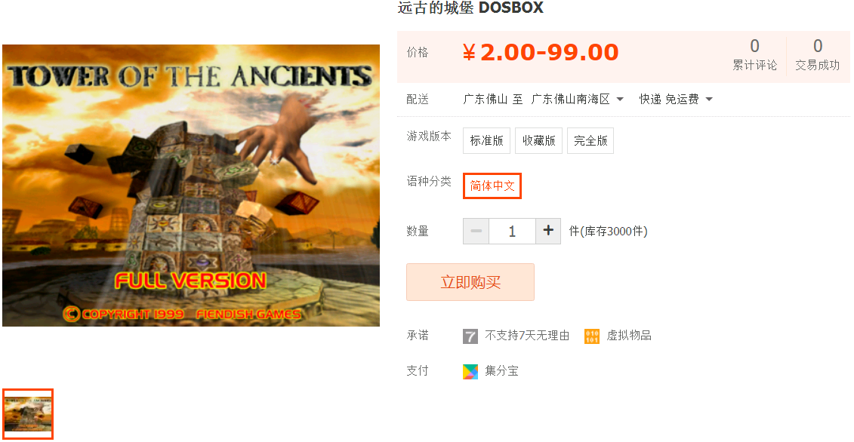Open the 累计评论 review count

point(754,54)
